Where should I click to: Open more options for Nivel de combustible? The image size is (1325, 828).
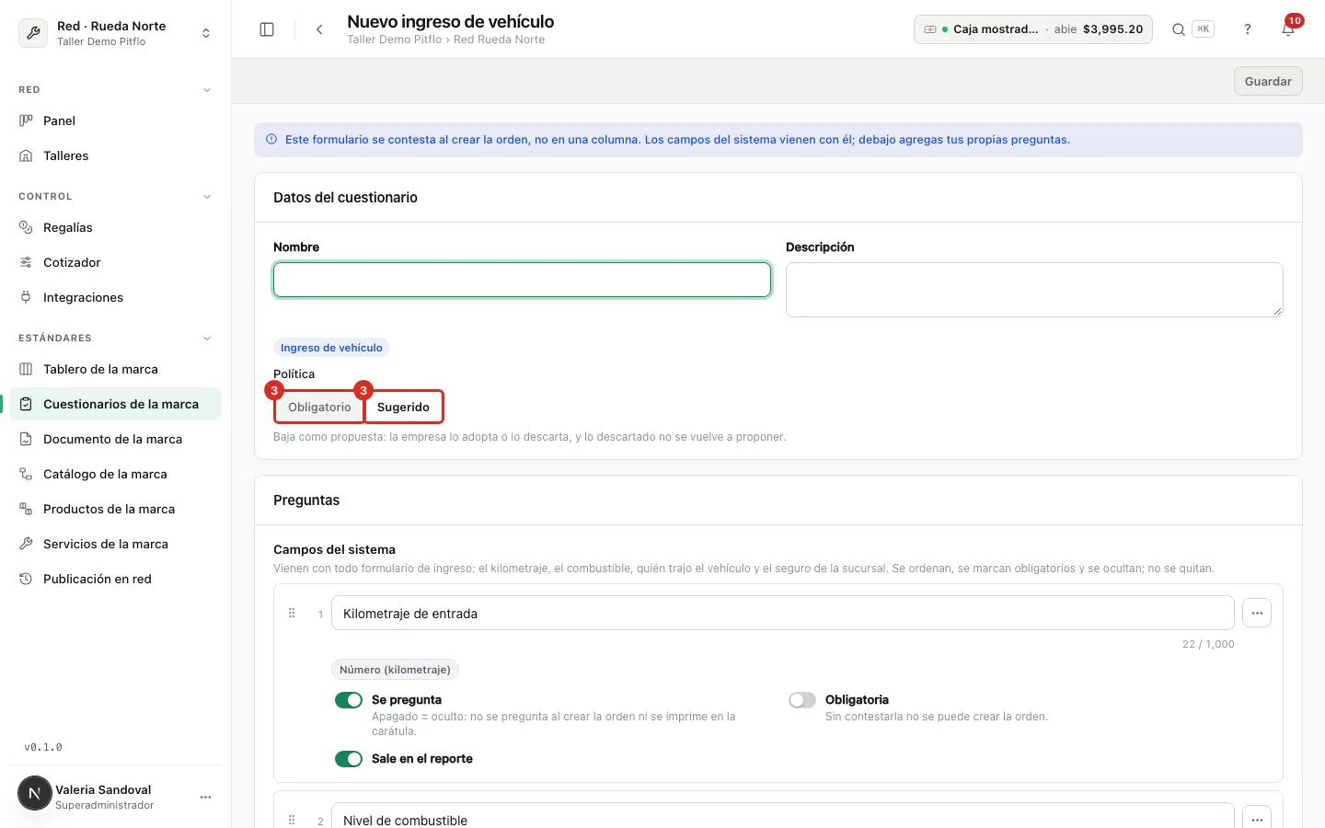click(1257, 819)
